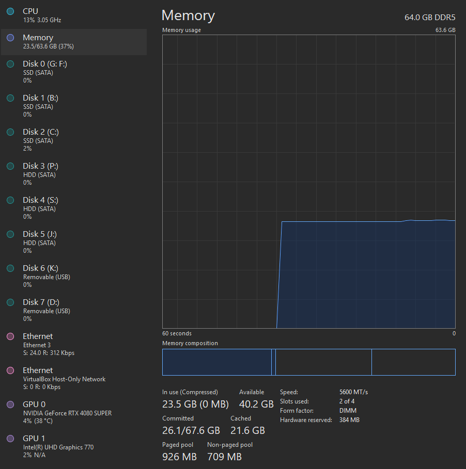Screen dimensions: 466x469
Task: Click the 'S: 24.0 R: 312 Kbps' text
Action: [49, 353]
